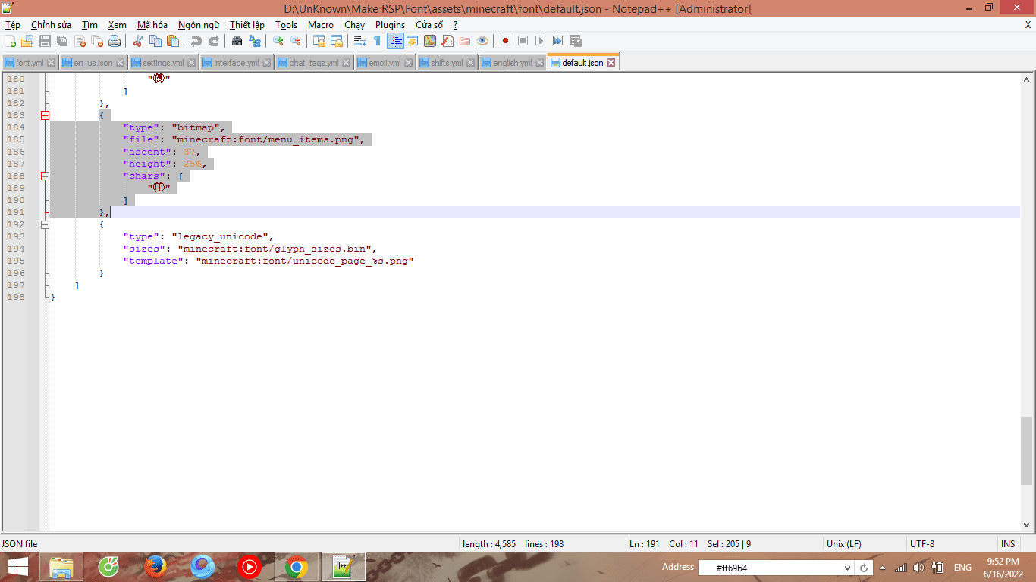Image resolution: width=1036 pixels, height=582 pixels.
Task: Switch to the emoji.yml tab
Action: 385,63
